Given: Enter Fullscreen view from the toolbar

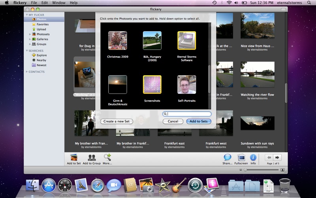Looking at the screenshot, I should pyautogui.click(x=241, y=158).
